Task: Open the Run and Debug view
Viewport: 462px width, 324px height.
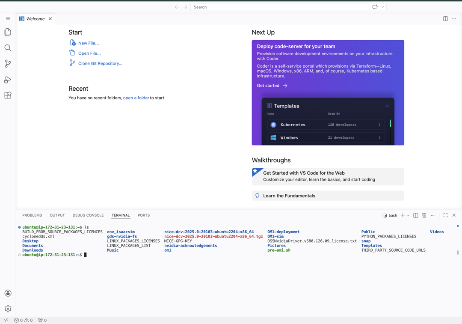Action: click(x=8, y=80)
